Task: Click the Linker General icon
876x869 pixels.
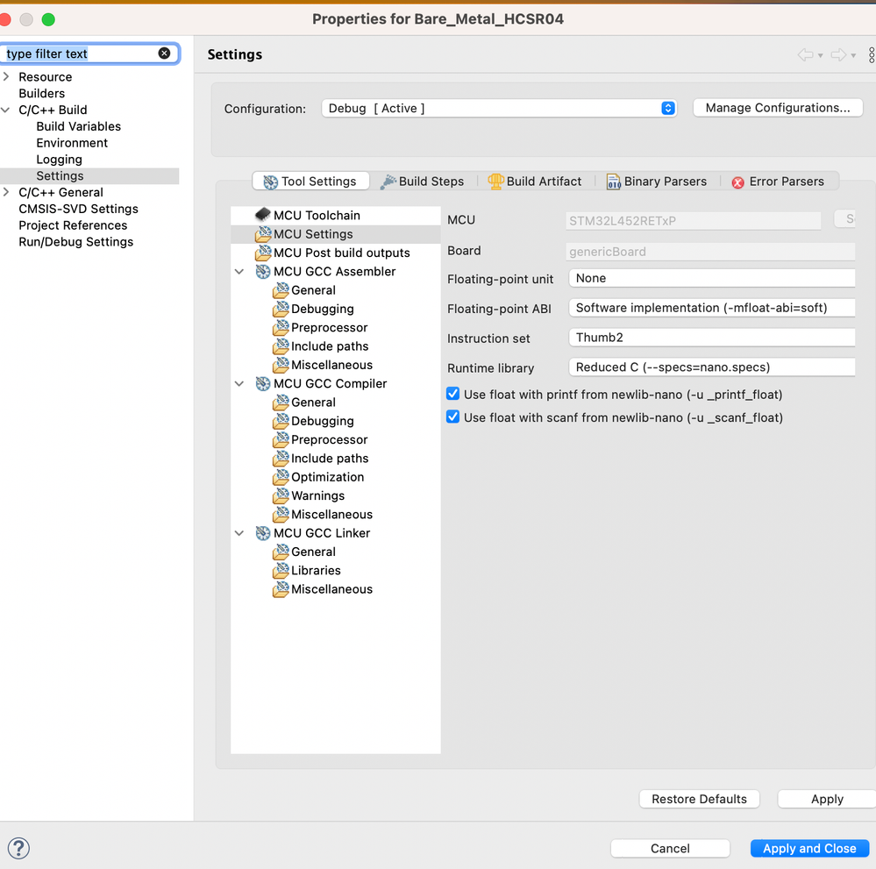Action: (281, 552)
